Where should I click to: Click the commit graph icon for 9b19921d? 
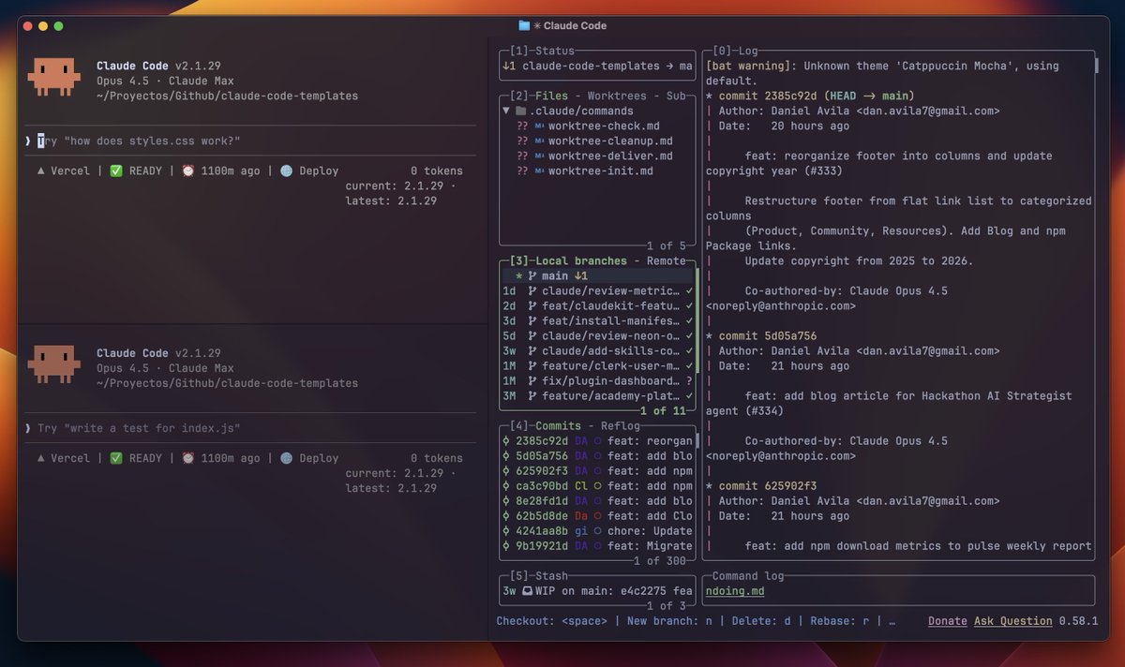(x=506, y=545)
